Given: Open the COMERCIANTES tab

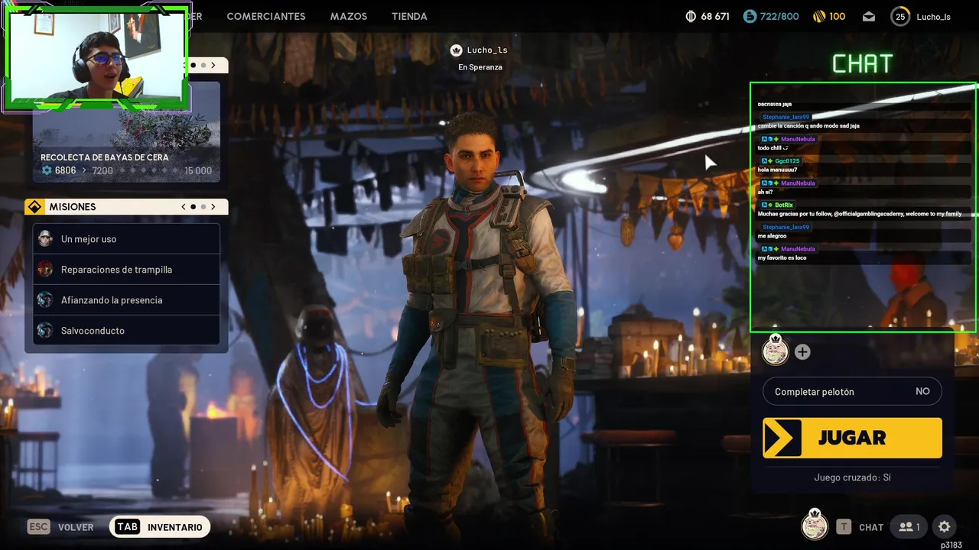Looking at the screenshot, I should 265,16.
